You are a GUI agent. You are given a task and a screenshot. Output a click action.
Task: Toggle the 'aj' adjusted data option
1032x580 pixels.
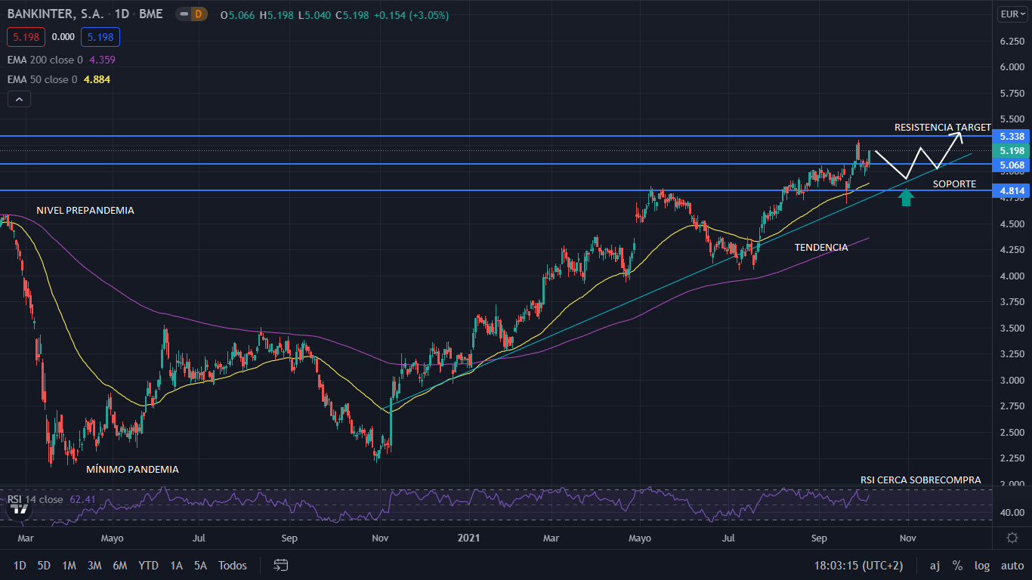(935, 565)
